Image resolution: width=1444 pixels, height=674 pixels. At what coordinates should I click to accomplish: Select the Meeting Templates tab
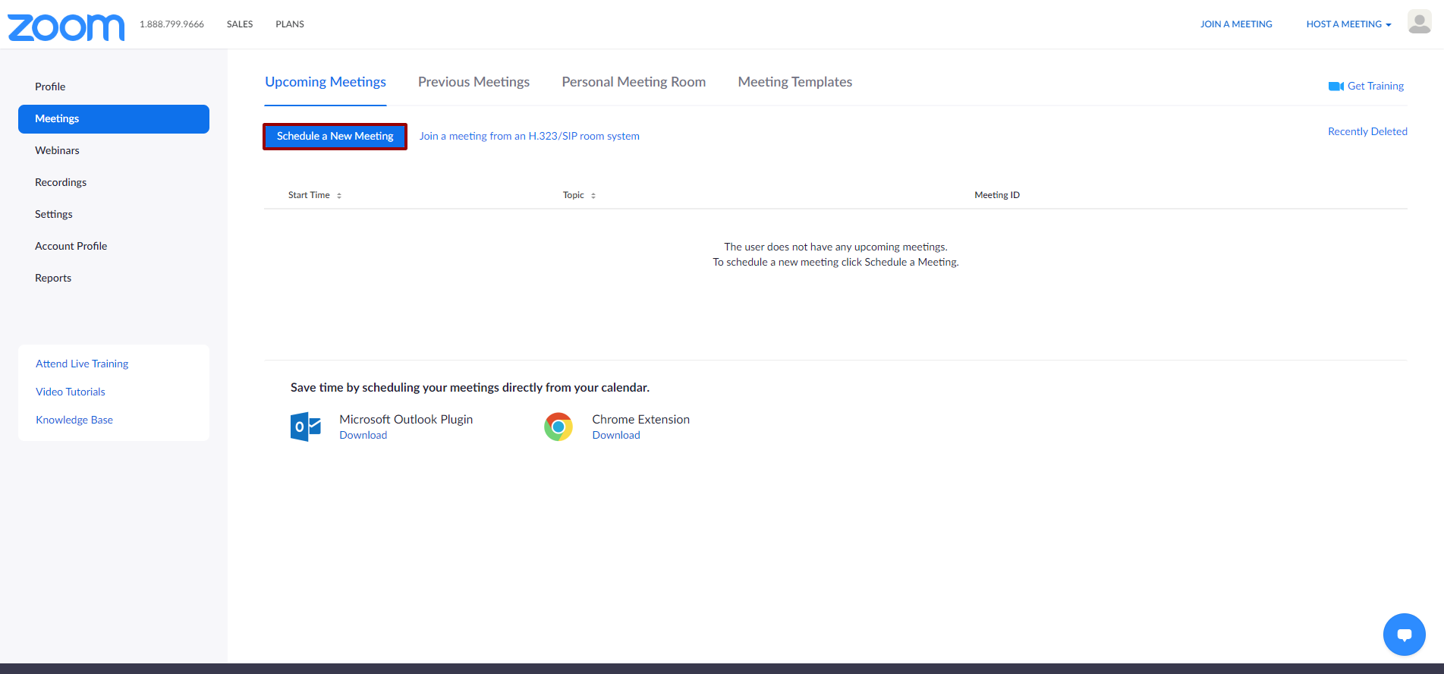point(794,82)
